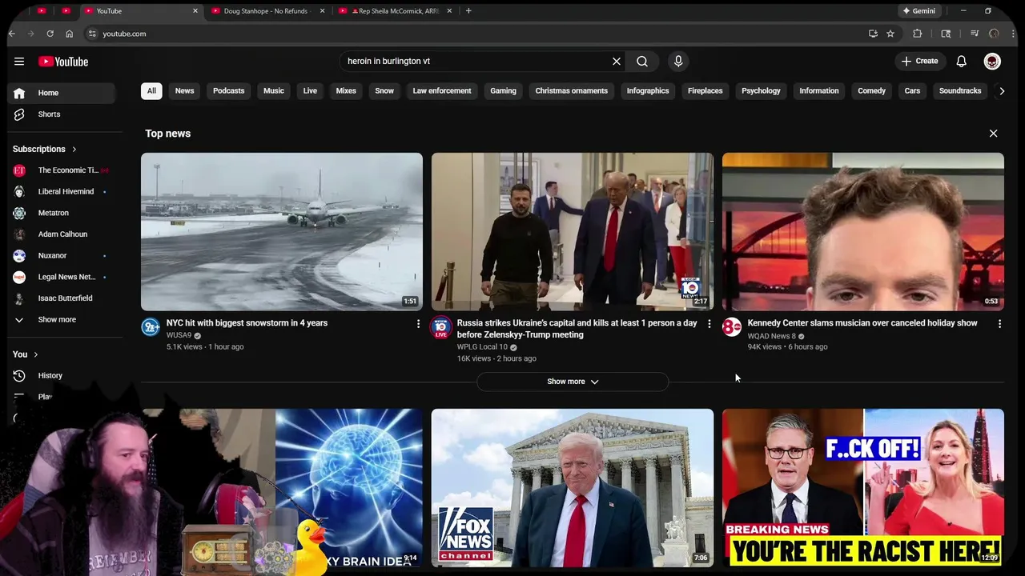Viewport: 1025px width, 576px height.
Task: Select the Podcasts filter chip
Action: 229,90
